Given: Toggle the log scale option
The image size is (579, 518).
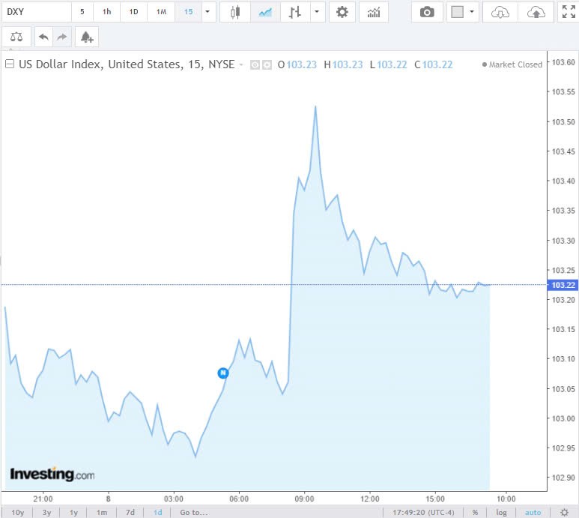Looking at the screenshot, I should tap(501, 512).
